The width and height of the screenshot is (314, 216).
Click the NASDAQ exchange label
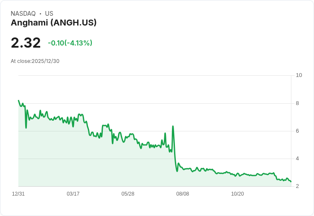tap(23, 14)
